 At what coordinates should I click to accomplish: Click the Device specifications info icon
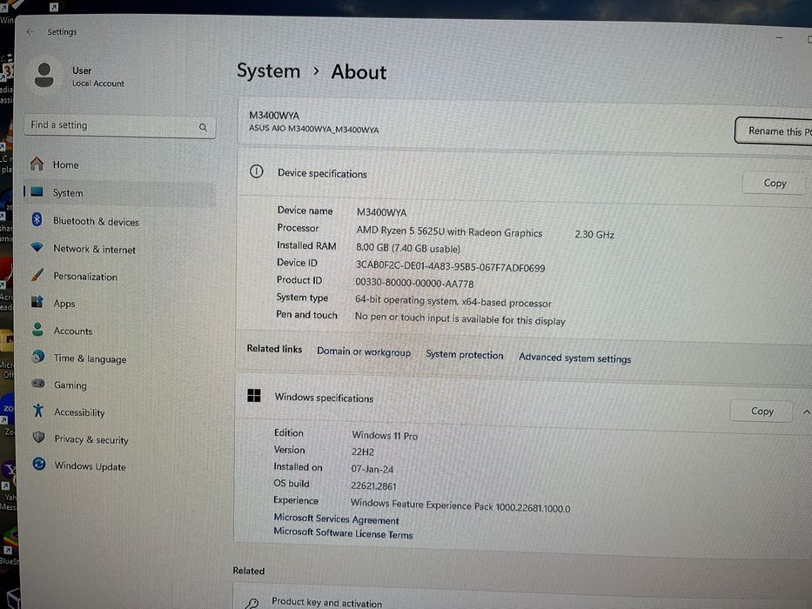click(257, 171)
